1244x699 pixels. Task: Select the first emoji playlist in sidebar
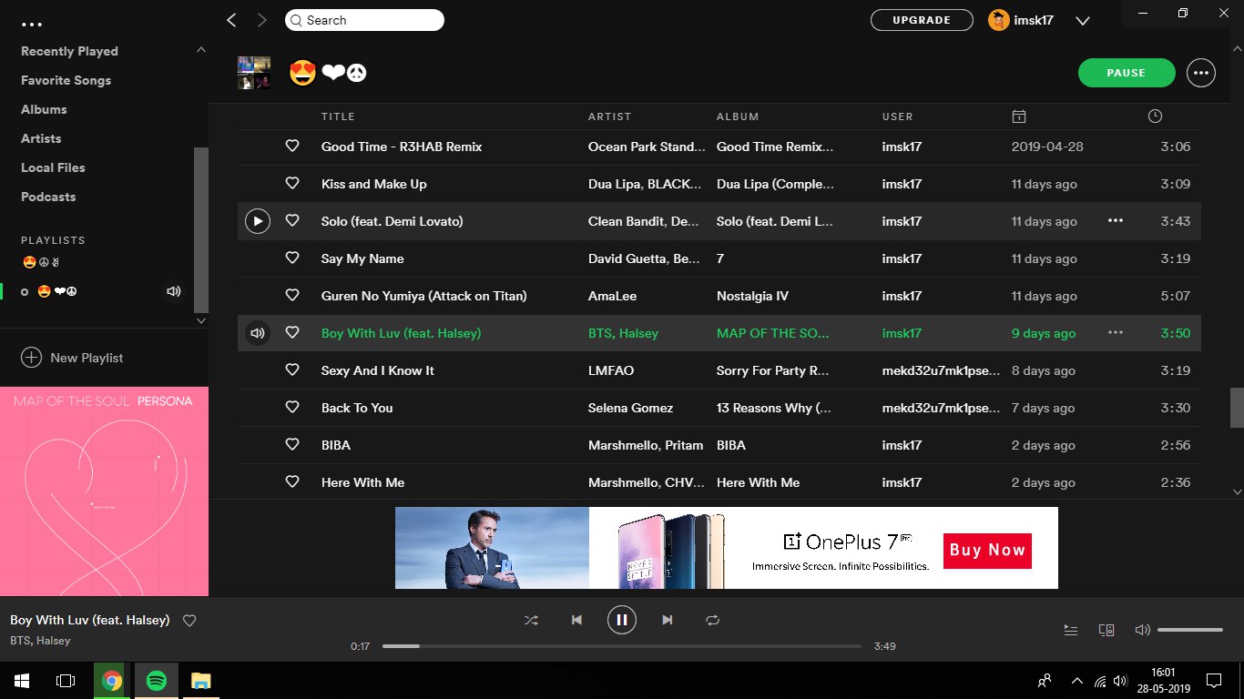pyautogui.click(x=41, y=263)
